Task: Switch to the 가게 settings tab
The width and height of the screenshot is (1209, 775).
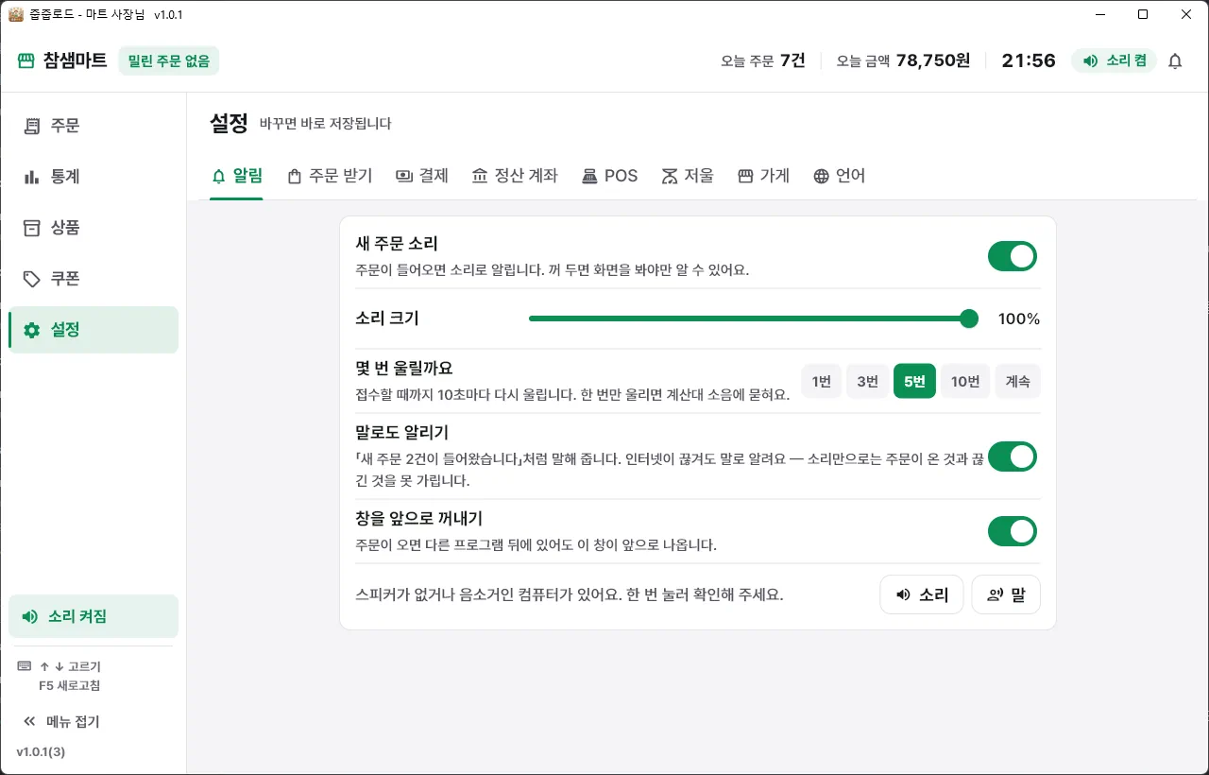Action: pos(763,176)
